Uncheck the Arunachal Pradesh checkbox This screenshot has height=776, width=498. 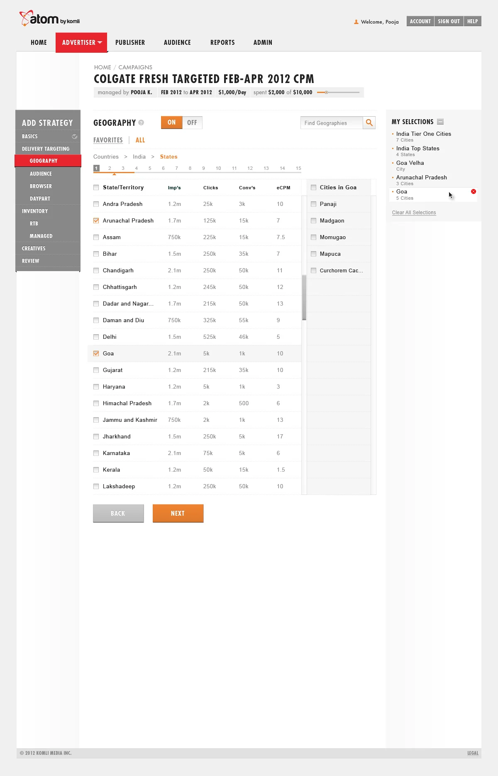96,220
